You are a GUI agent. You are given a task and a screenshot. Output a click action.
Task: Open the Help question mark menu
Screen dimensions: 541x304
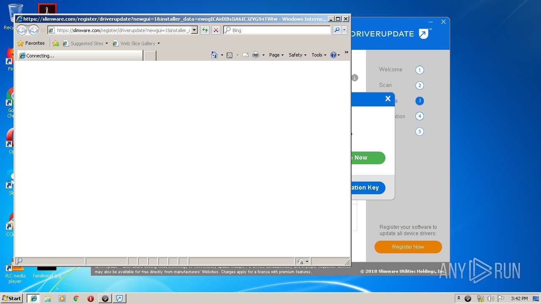(x=335, y=55)
